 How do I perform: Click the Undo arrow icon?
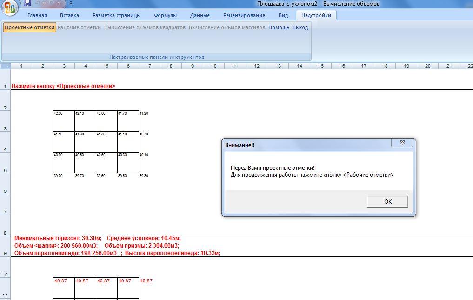pyautogui.click(x=38, y=3)
